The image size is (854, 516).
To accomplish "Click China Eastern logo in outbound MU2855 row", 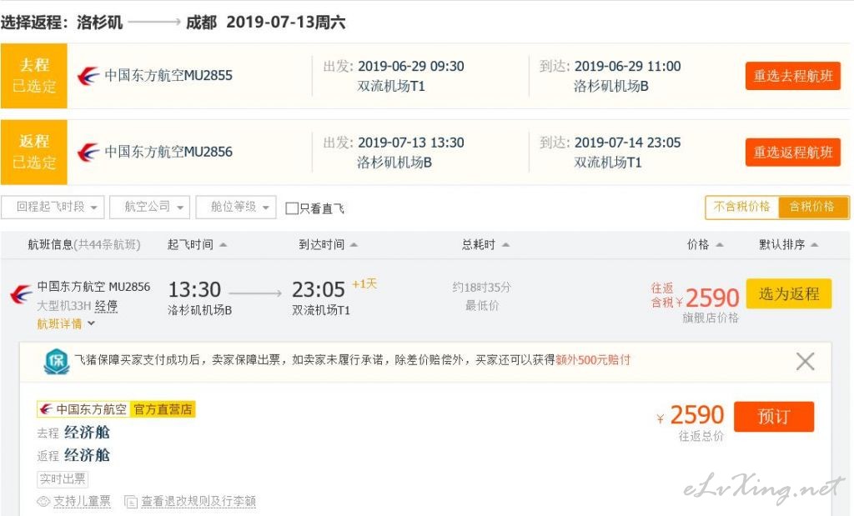I will [88, 76].
